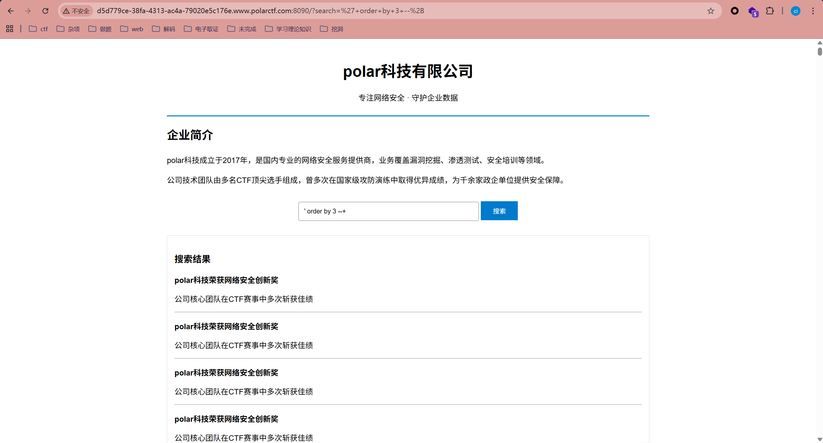Image resolution: width=823 pixels, height=443 pixels.
Task: Open the web bookmarks folder
Action: point(132,29)
